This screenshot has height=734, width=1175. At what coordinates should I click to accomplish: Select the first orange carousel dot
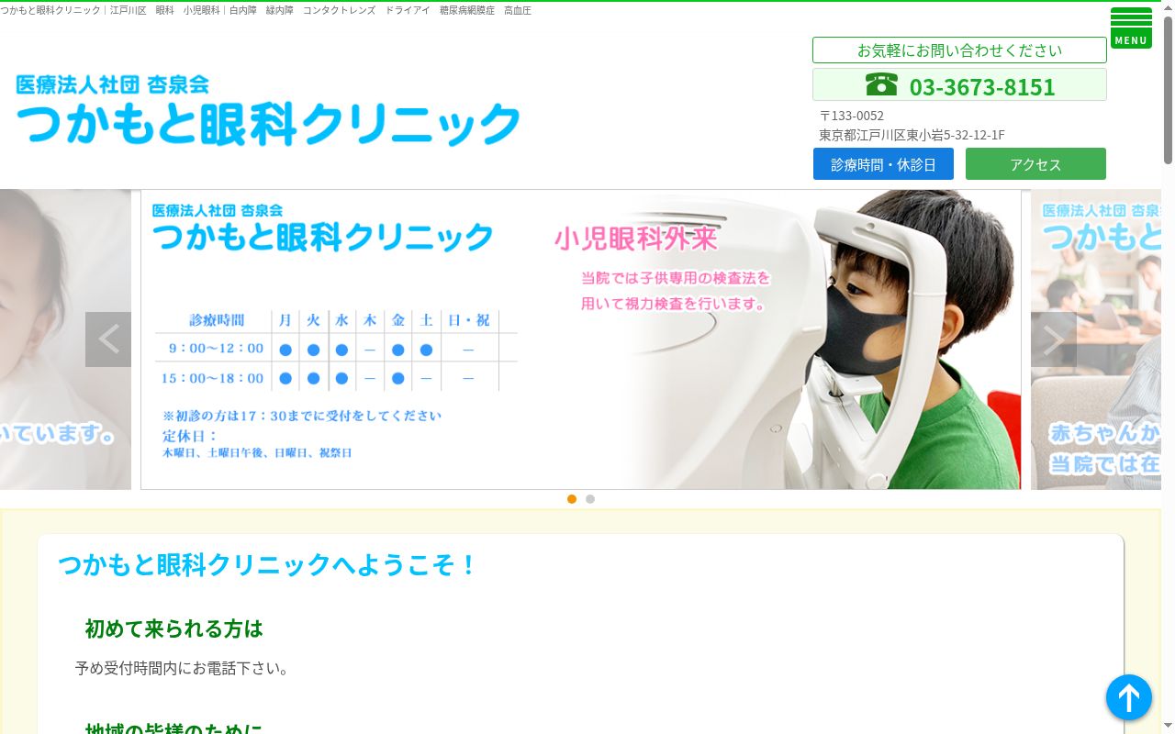click(x=572, y=499)
